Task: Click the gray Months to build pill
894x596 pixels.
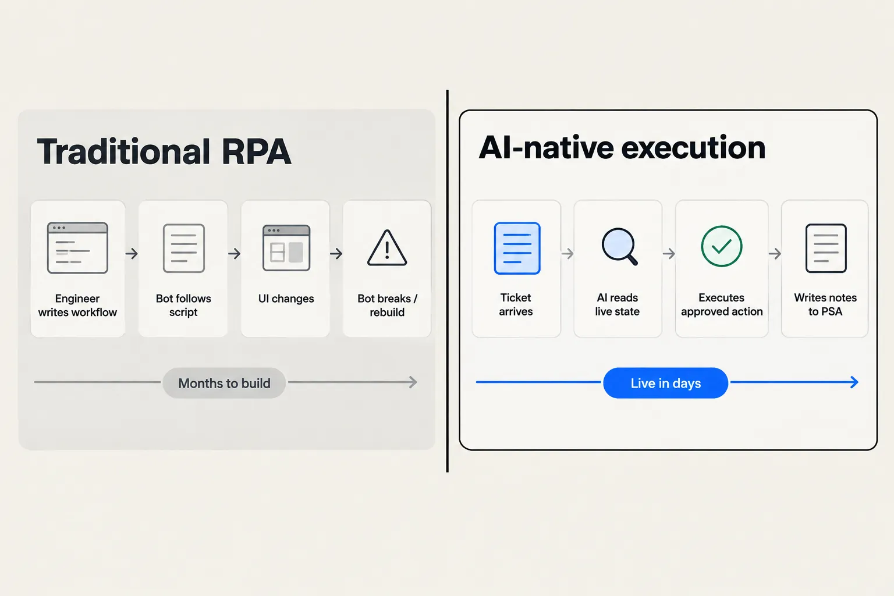Action: click(224, 383)
